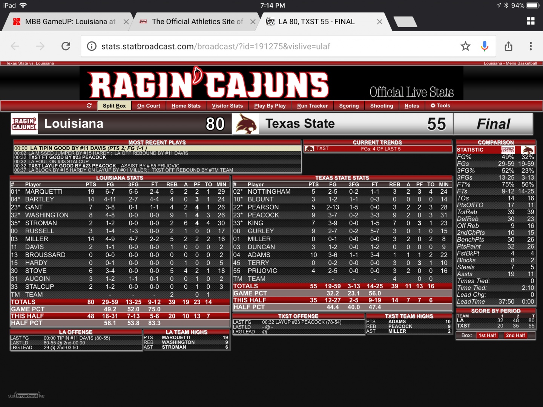Screen dimensions: 543x407
Task: Show the 2nd Half box score
Action: (x=515, y=335)
